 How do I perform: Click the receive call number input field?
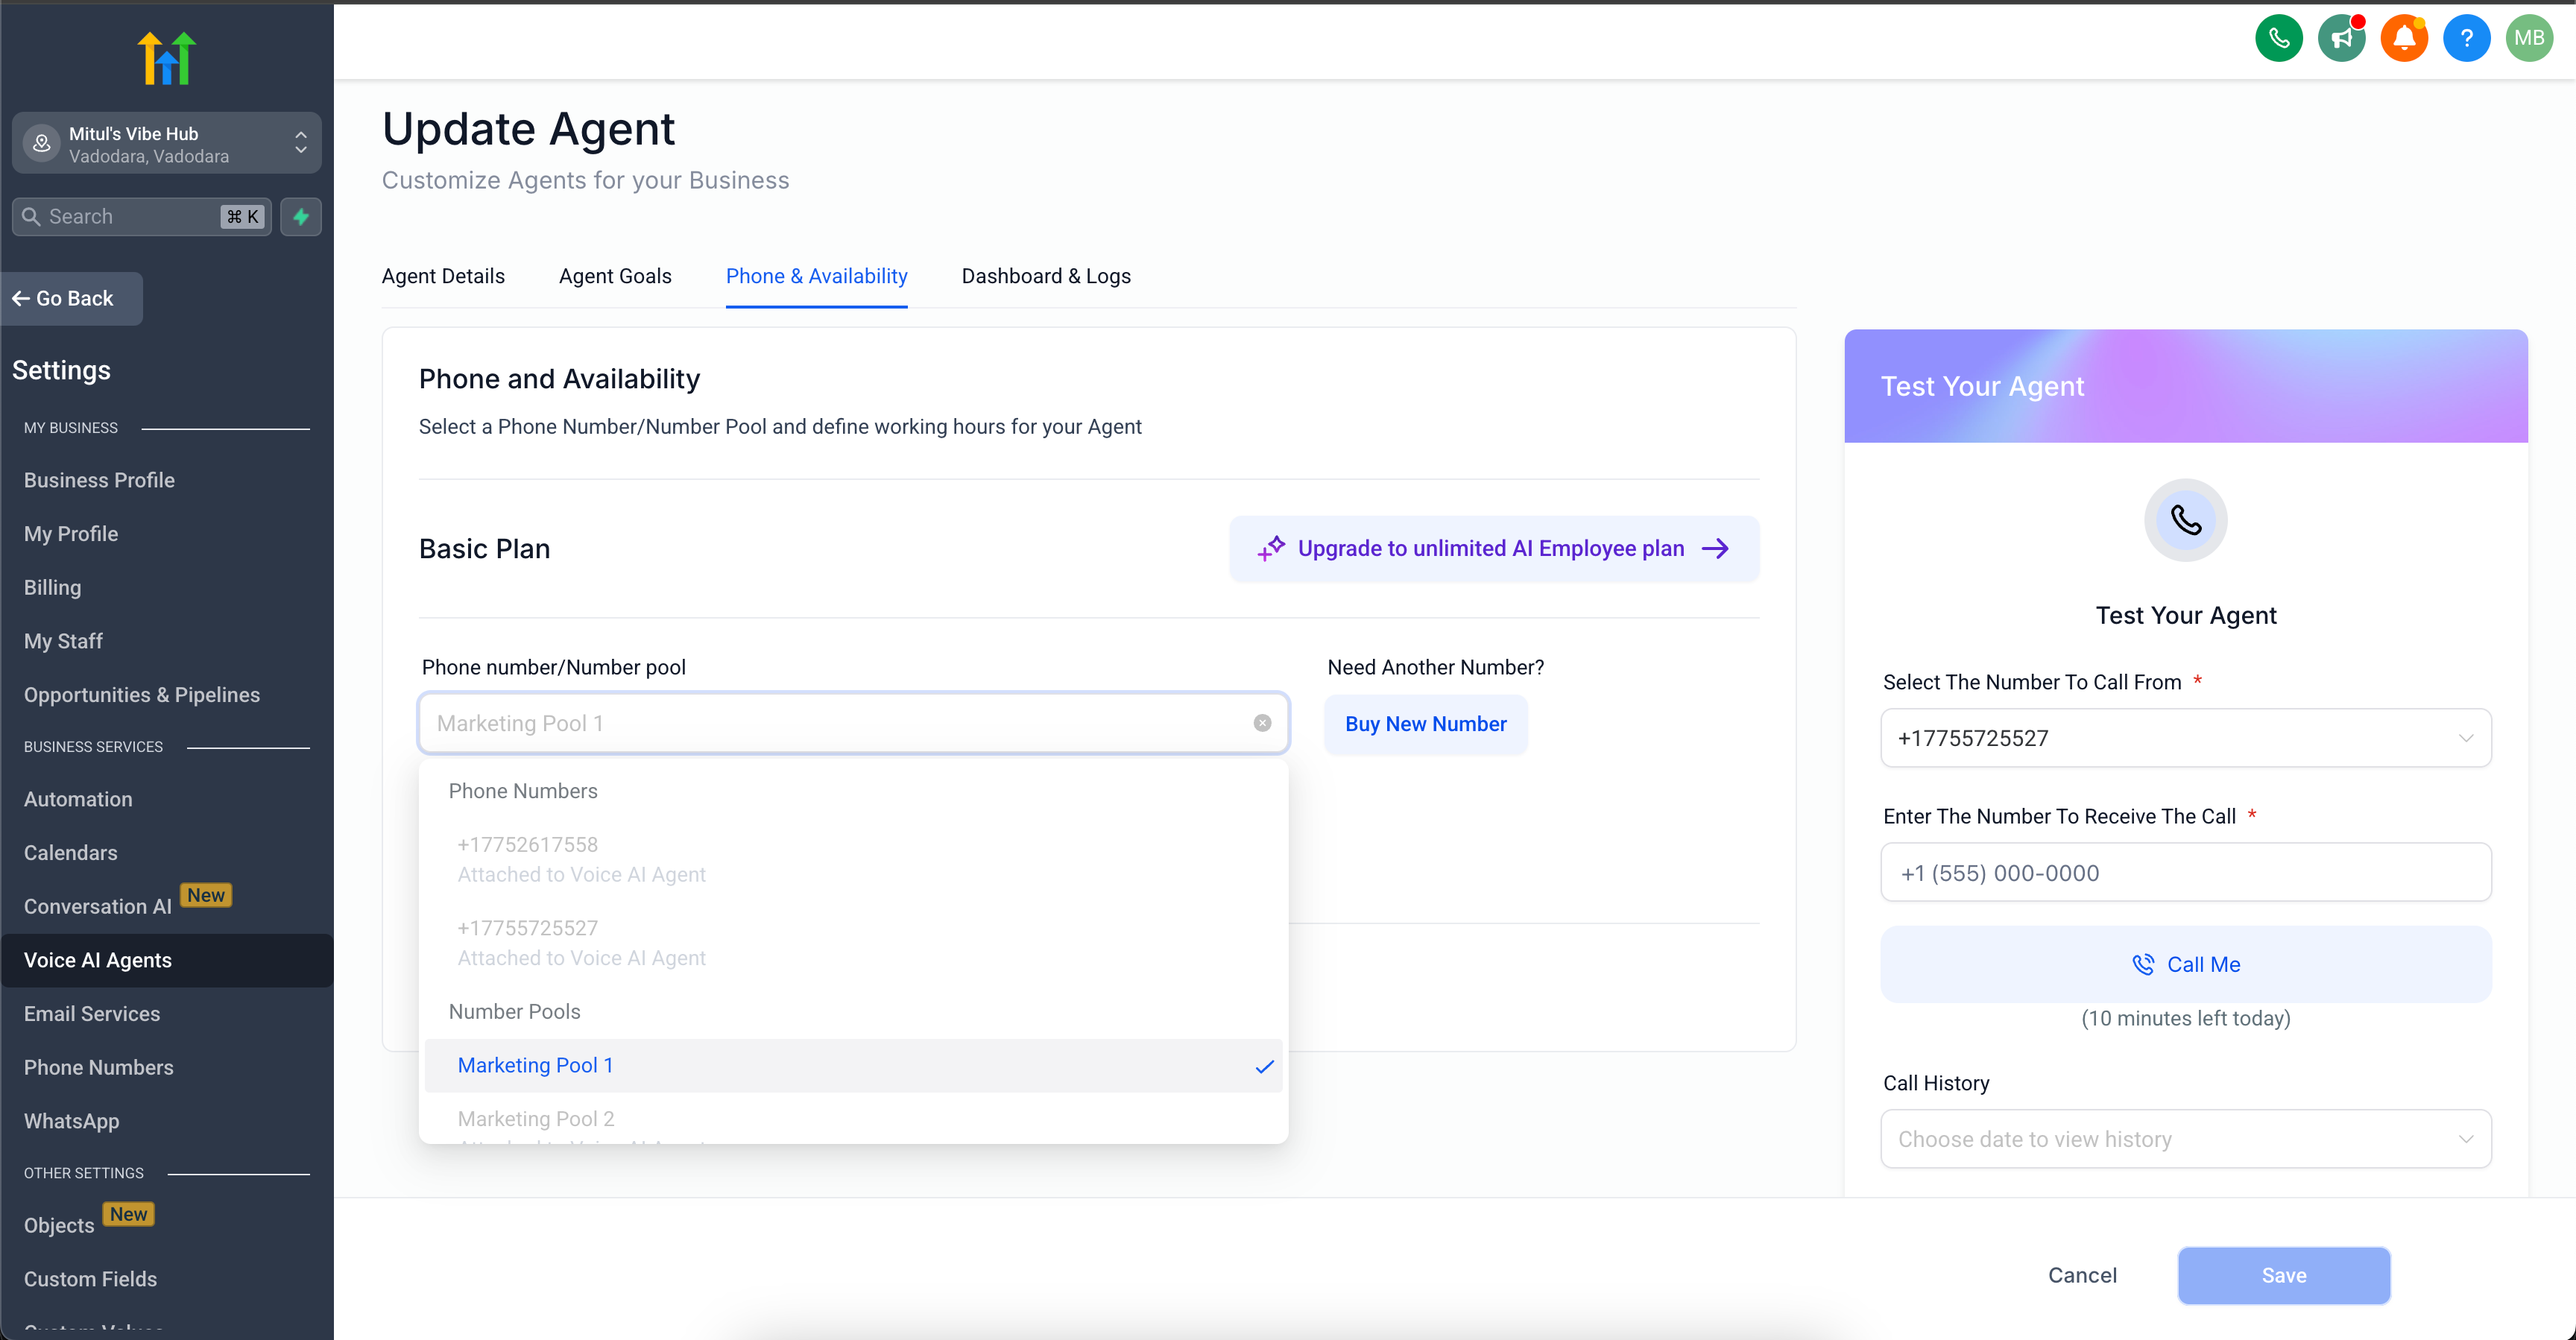click(x=2185, y=873)
